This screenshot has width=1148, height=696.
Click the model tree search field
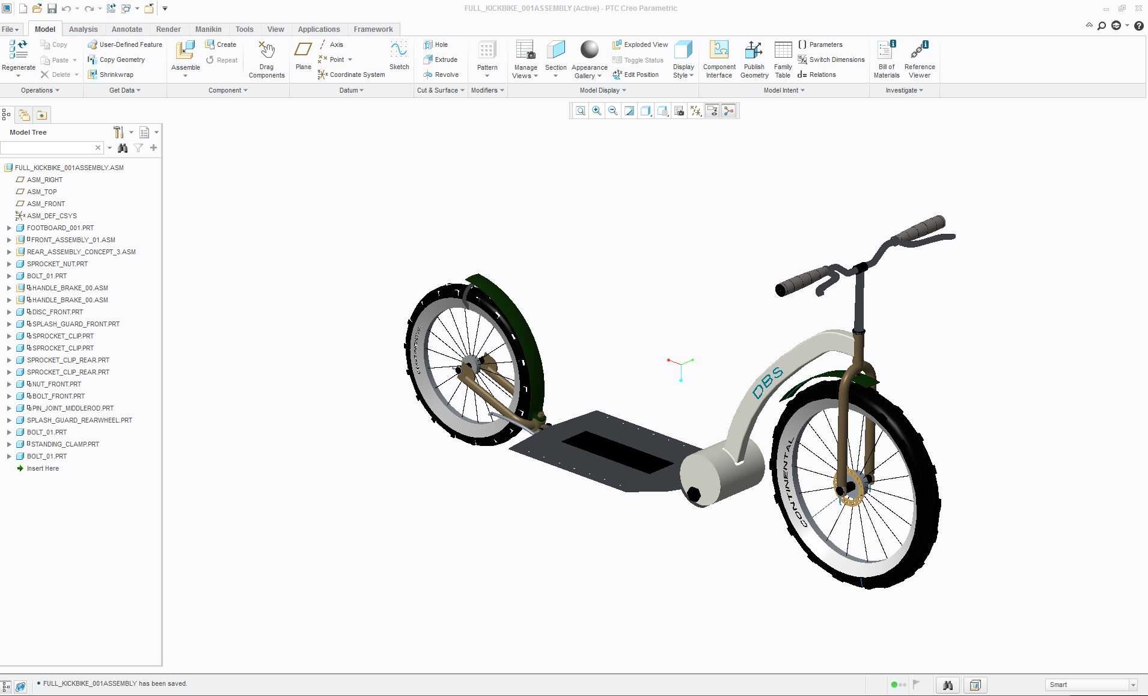(47, 148)
